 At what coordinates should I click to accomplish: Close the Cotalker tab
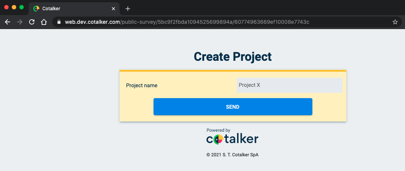(x=113, y=9)
